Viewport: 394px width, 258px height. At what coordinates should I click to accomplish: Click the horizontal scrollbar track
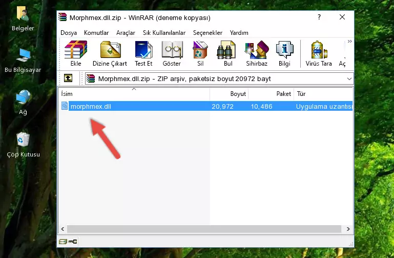[204, 229]
